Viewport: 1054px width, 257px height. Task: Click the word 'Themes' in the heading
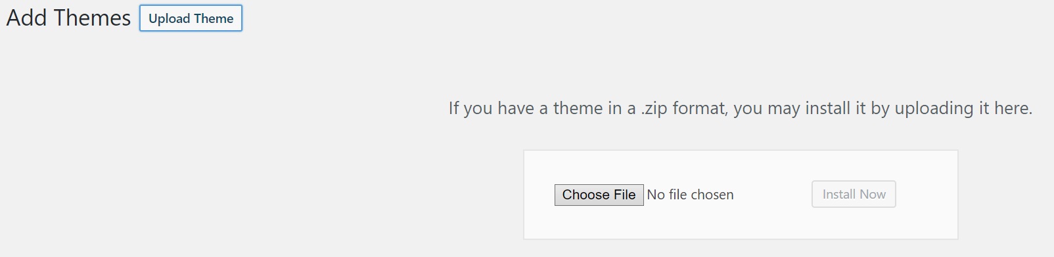pos(91,18)
